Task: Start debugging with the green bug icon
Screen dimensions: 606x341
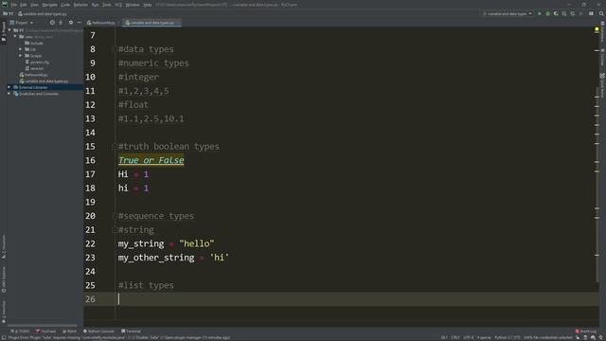Action: point(547,13)
